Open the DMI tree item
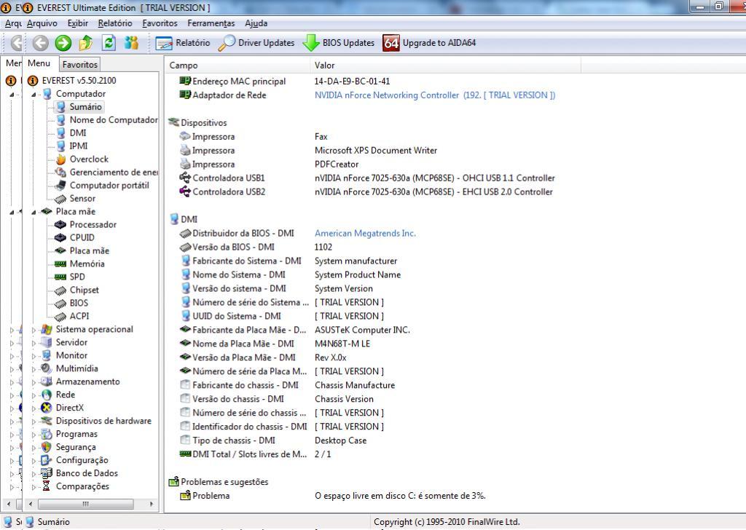Screen dimensions: 746x530 (x=77, y=133)
